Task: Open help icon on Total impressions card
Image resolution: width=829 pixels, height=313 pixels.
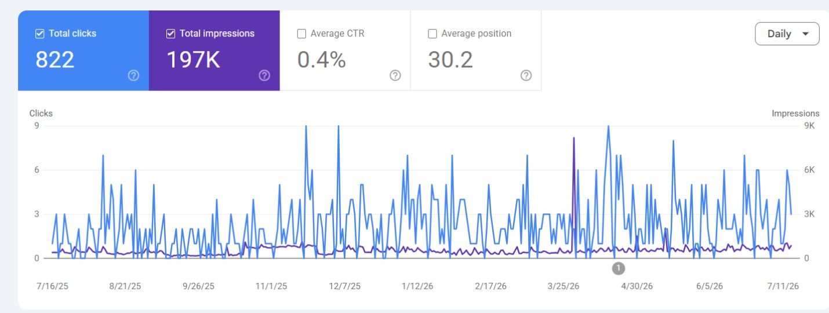Action: coord(264,75)
